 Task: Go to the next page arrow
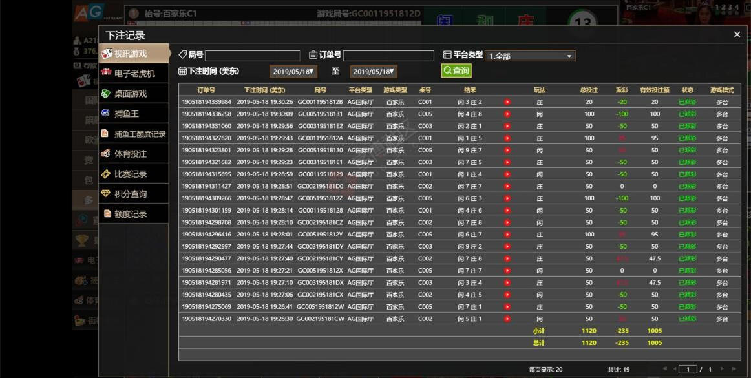[x=722, y=369]
